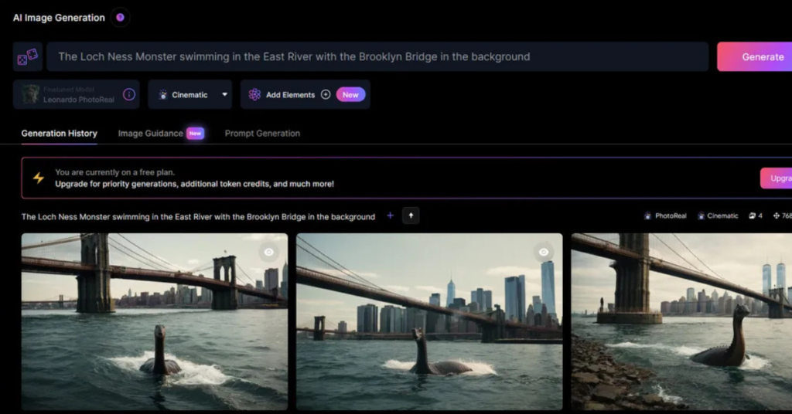Open the third image with rocky shore
The width and height of the screenshot is (792, 414).
[x=681, y=321]
